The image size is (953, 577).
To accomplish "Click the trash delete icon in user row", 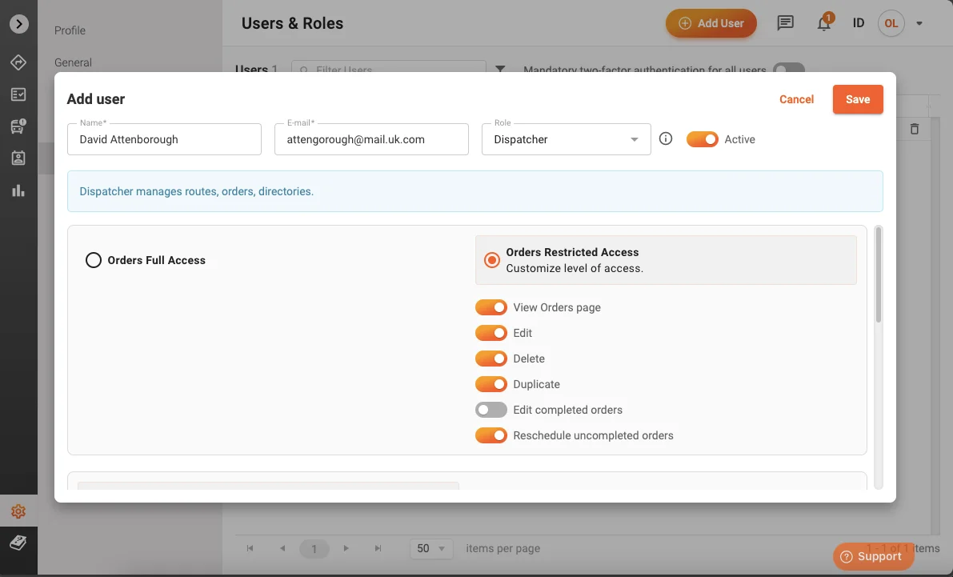I will pyautogui.click(x=914, y=129).
